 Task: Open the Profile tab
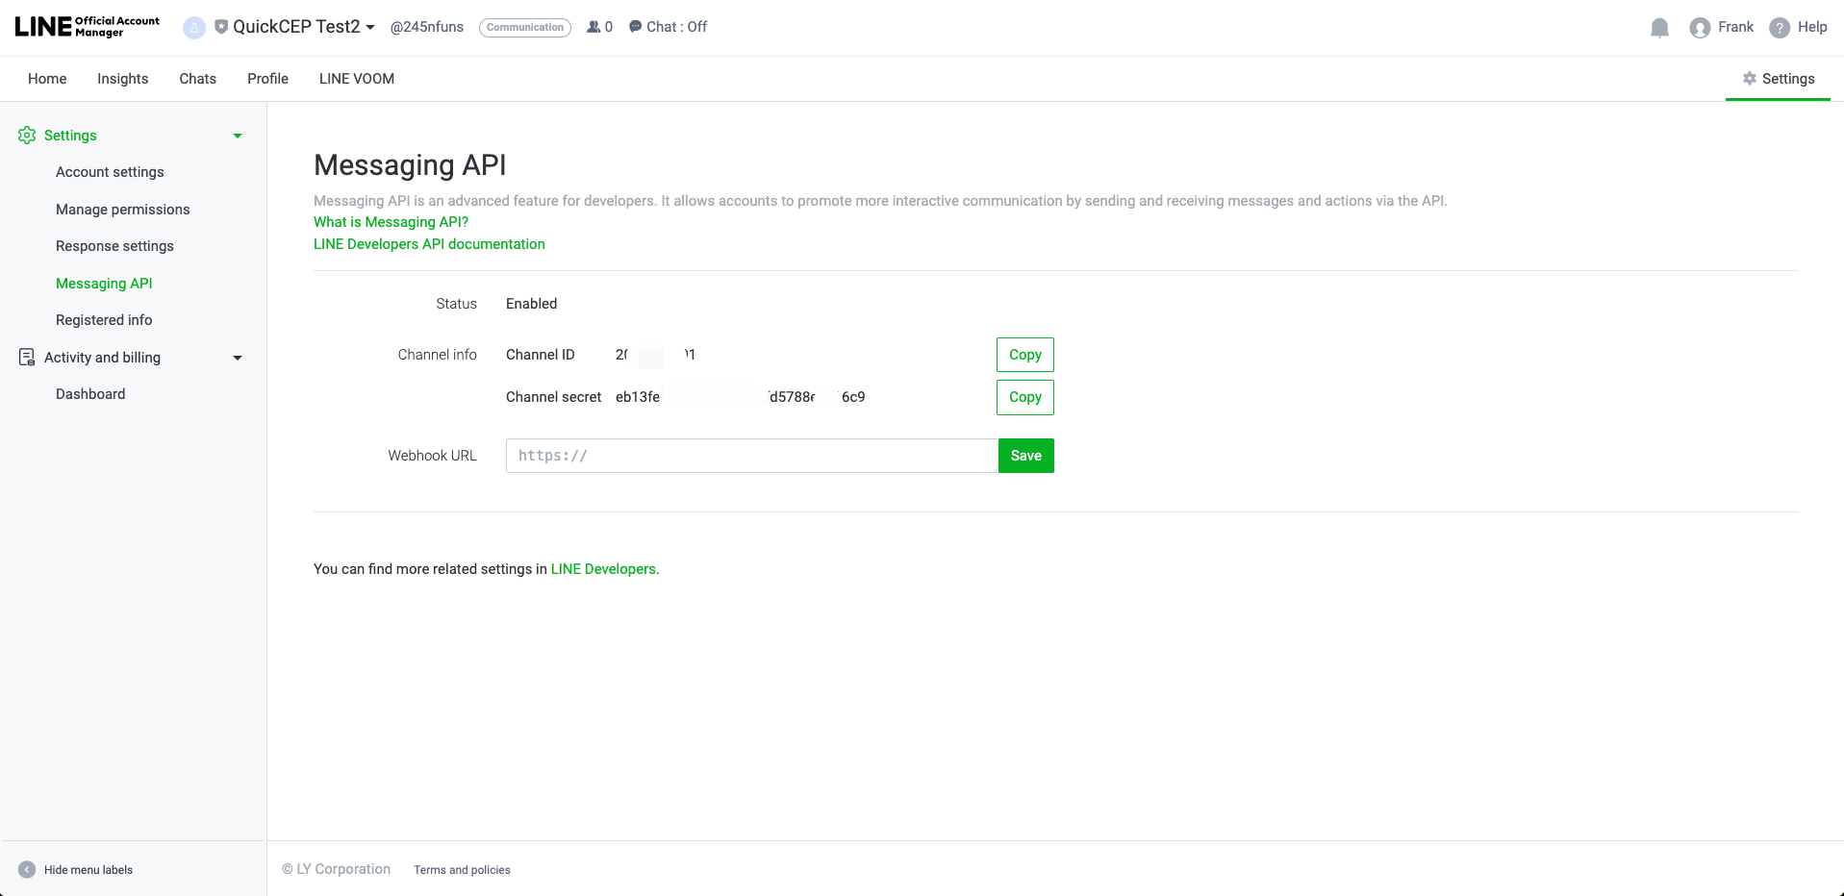(267, 79)
